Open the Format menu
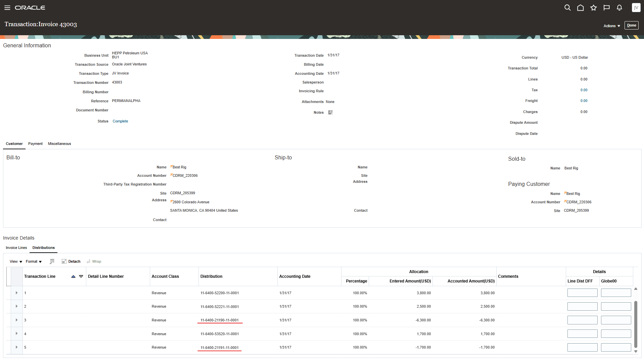The width and height of the screenshot is (644, 362). (x=33, y=261)
